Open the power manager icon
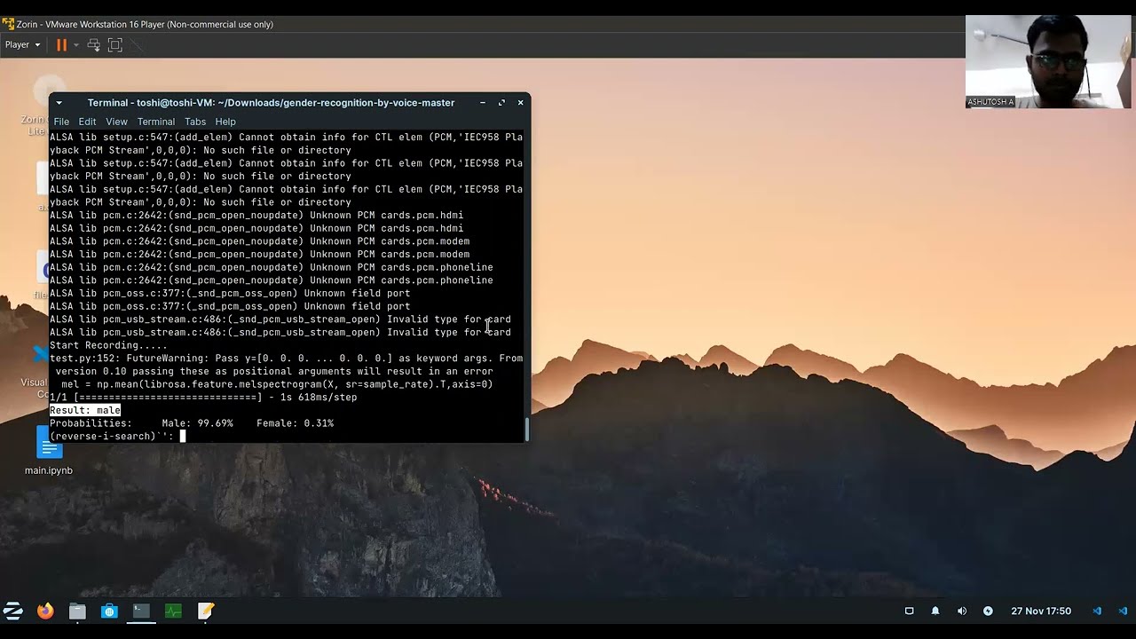Screen dimensions: 1136x639 click(989, 611)
